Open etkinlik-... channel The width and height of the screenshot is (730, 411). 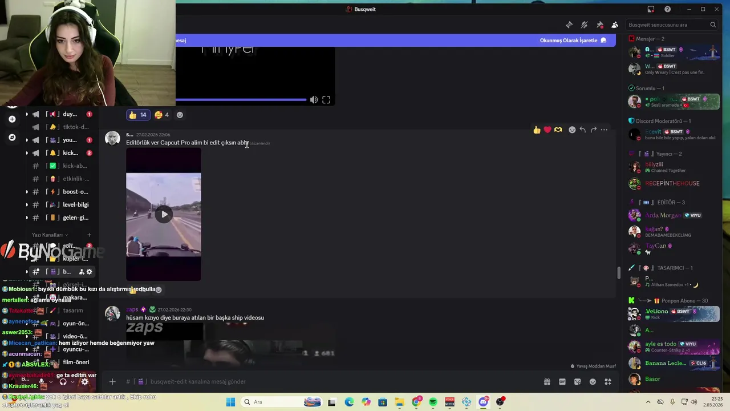coord(62,179)
